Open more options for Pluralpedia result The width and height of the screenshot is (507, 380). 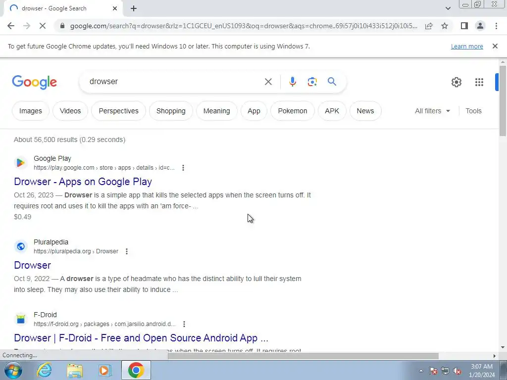[x=126, y=251]
